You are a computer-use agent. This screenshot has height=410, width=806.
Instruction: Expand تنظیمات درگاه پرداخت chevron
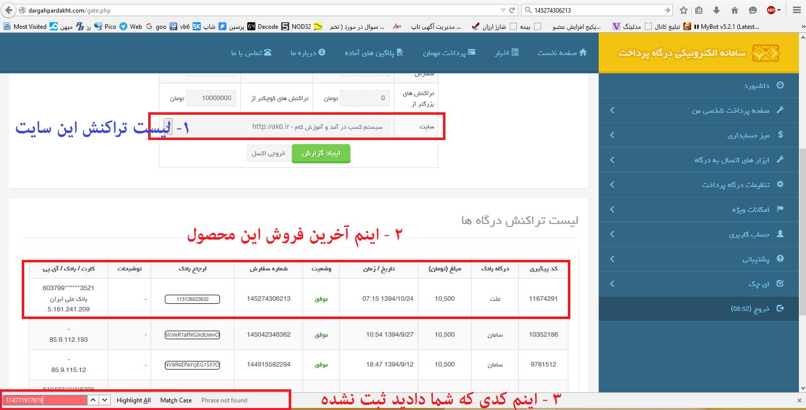[612, 184]
